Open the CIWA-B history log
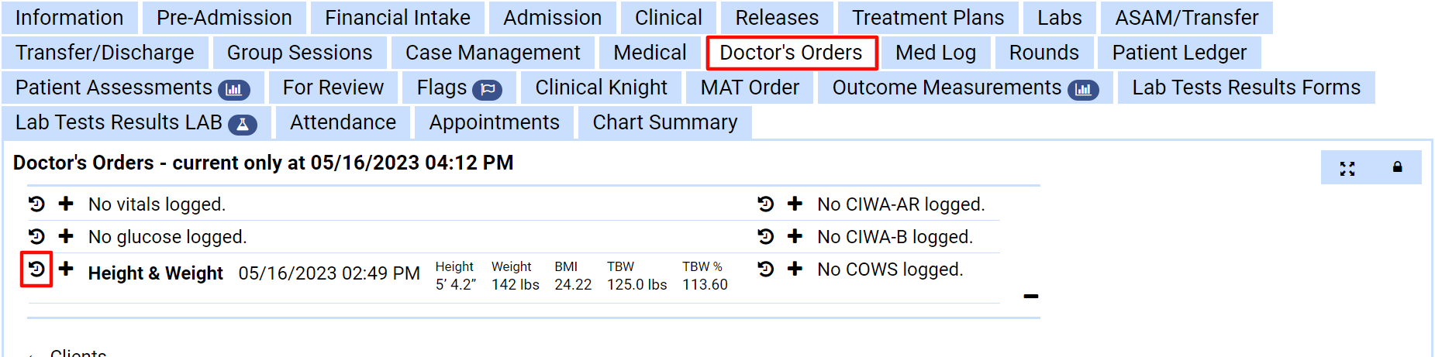This screenshot has width=1435, height=357. (766, 237)
